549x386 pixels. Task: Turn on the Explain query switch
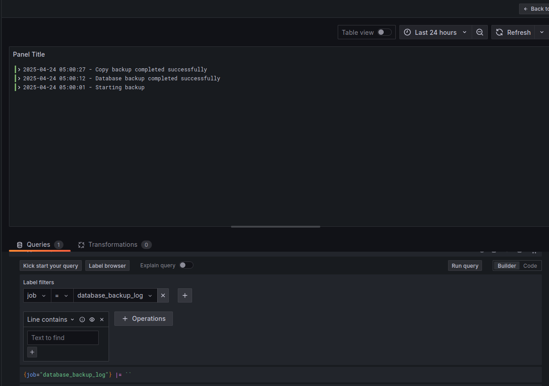click(x=186, y=265)
